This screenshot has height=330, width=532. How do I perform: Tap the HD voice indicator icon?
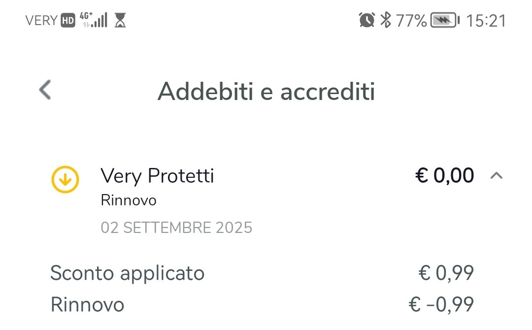[67, 21]
